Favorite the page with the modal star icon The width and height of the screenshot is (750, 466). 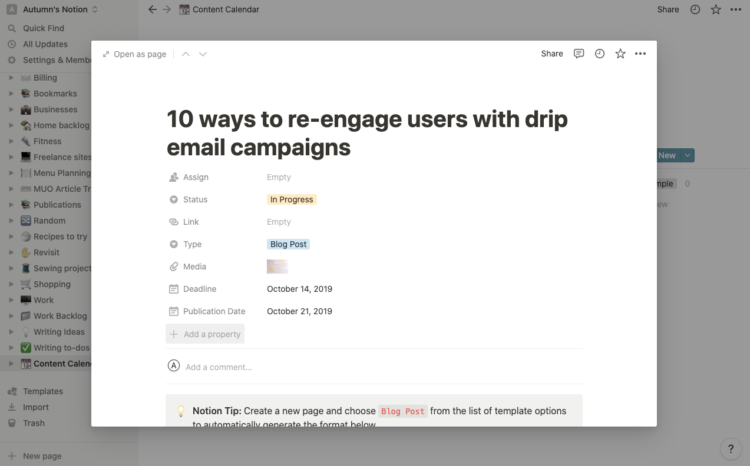(x=620, y=54)
